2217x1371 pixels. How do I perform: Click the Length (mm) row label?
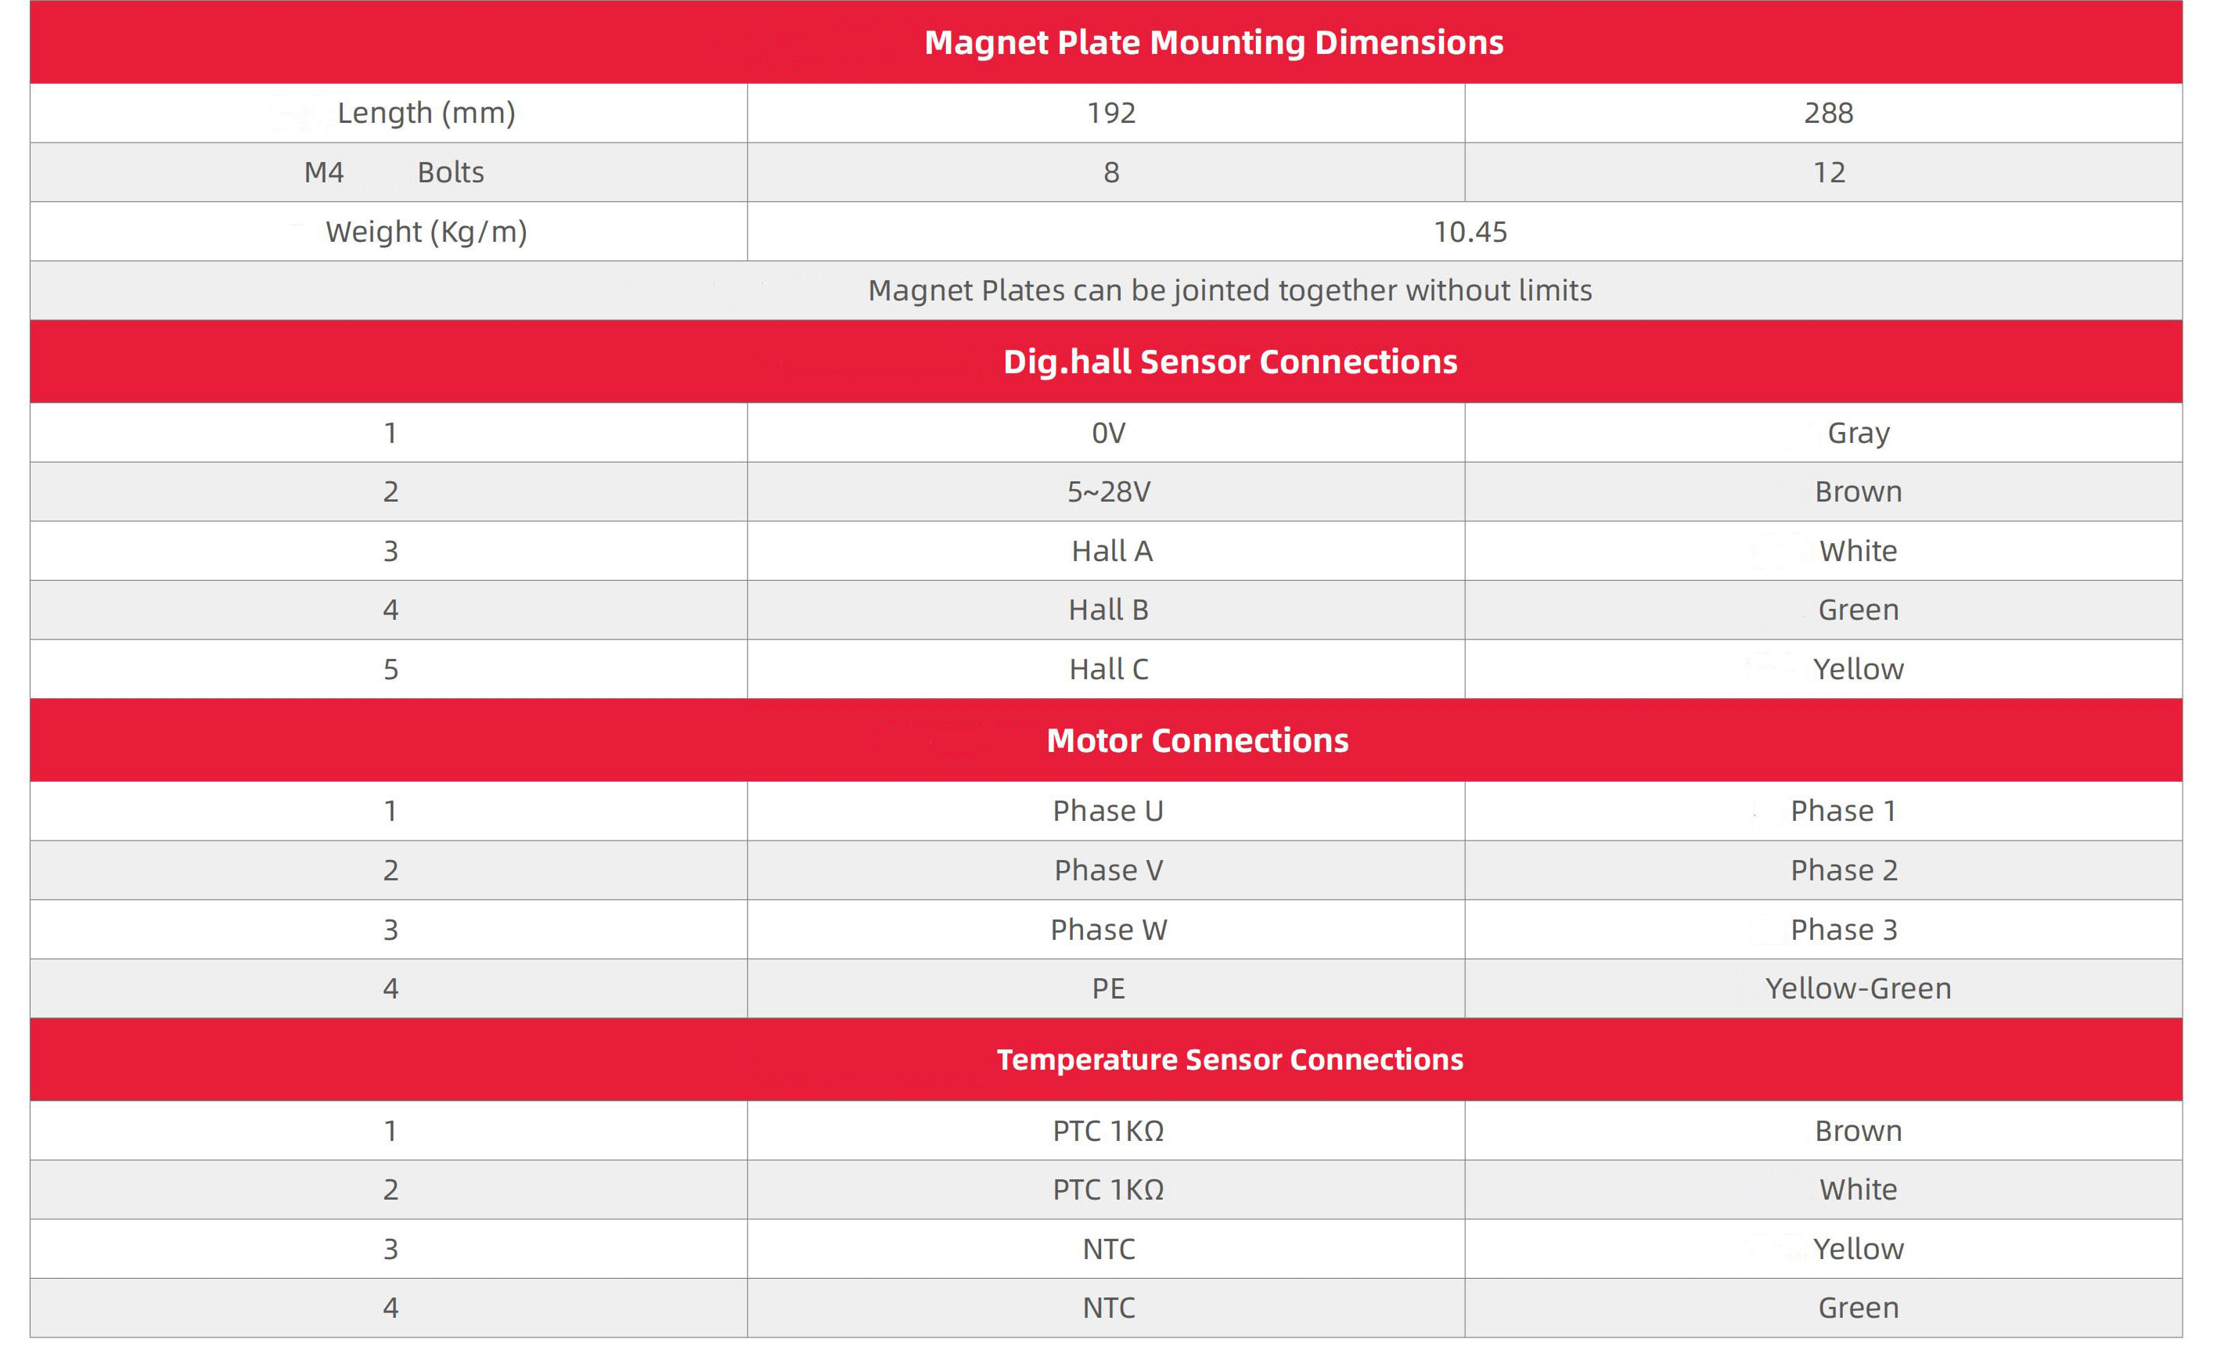(x=426, y=113)
